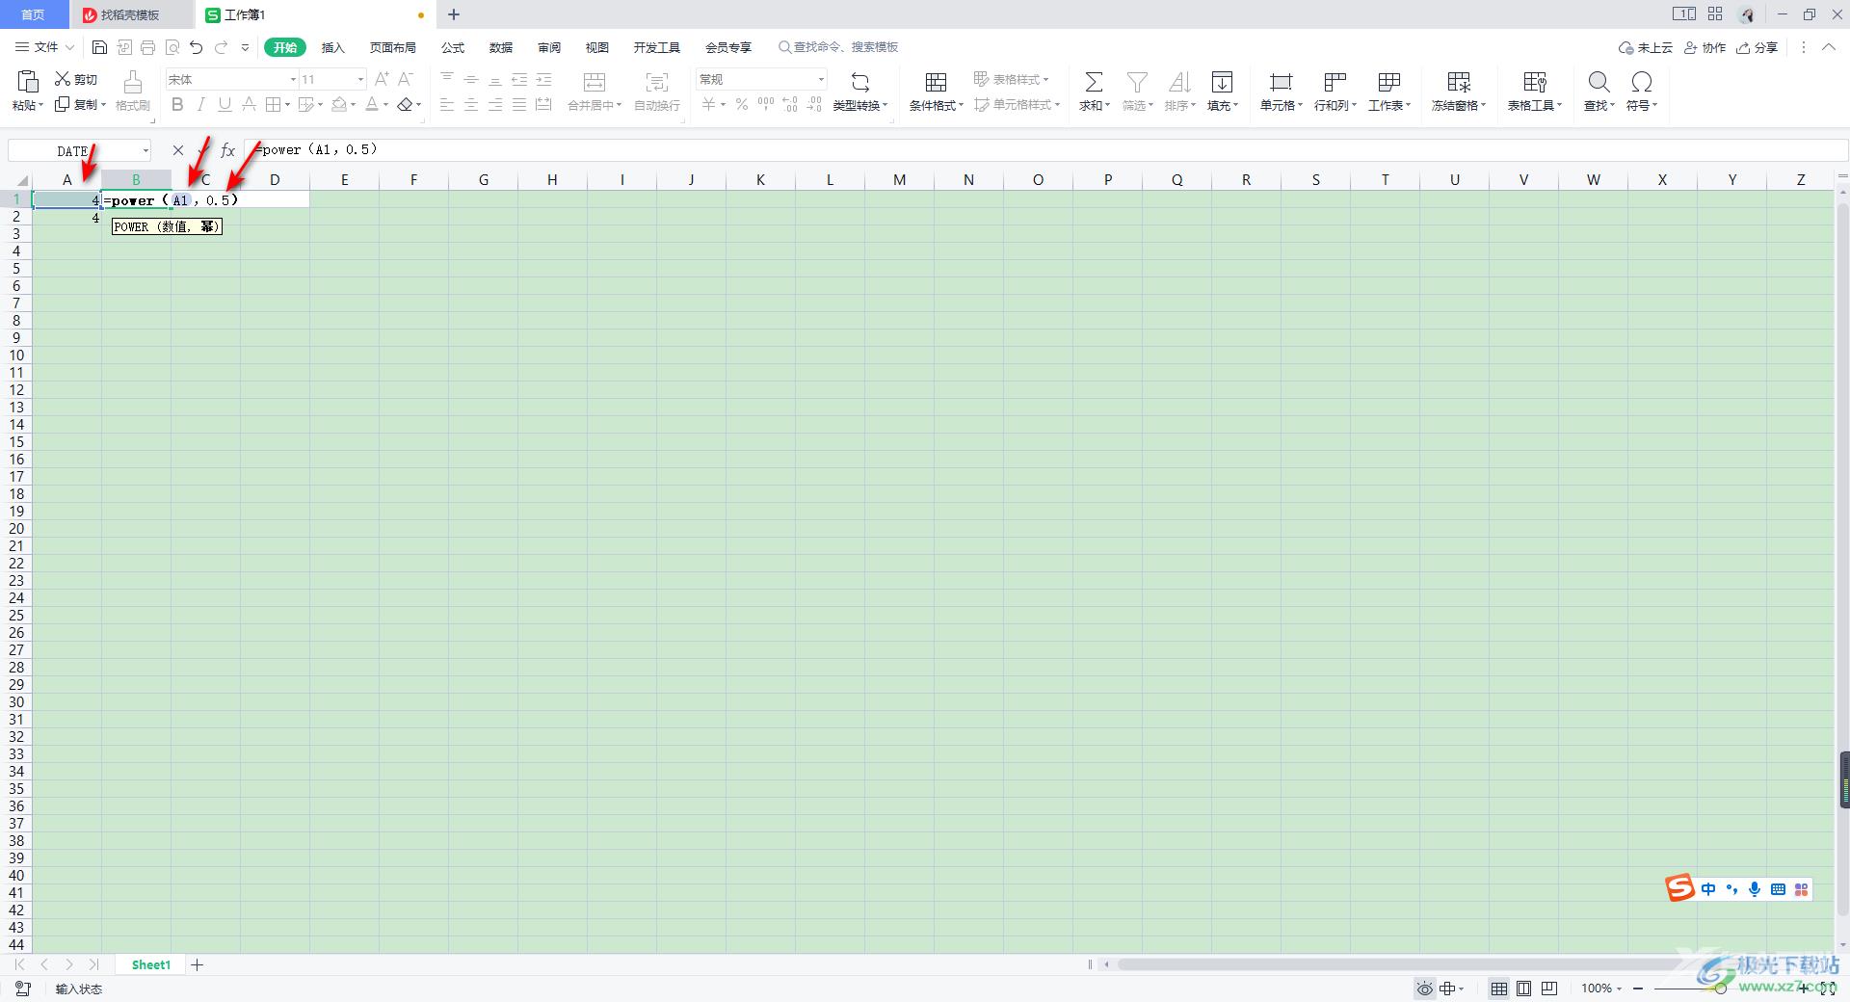Click the font color A button
Image resolution: width=1850 pixels, height=1002 pixels.
pyautogui.click(x=372, y=104)
